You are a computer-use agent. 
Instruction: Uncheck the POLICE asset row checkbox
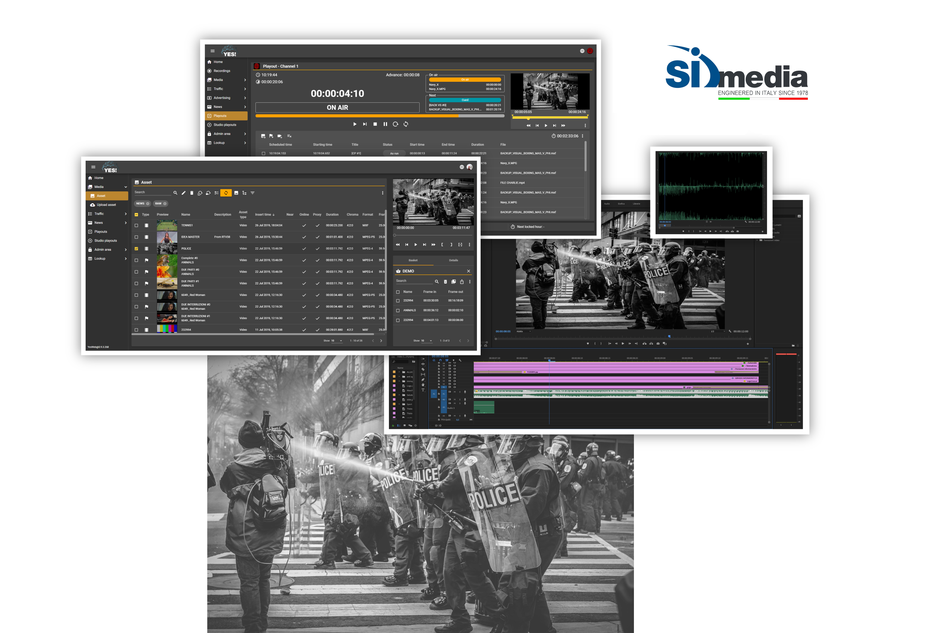[x=137, y=249]
